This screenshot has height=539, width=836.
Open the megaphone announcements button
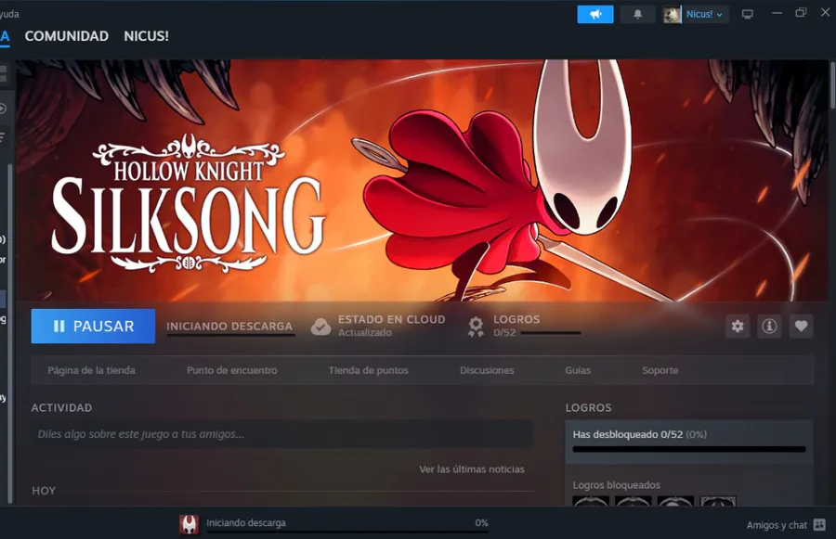[x=595, y=15]
